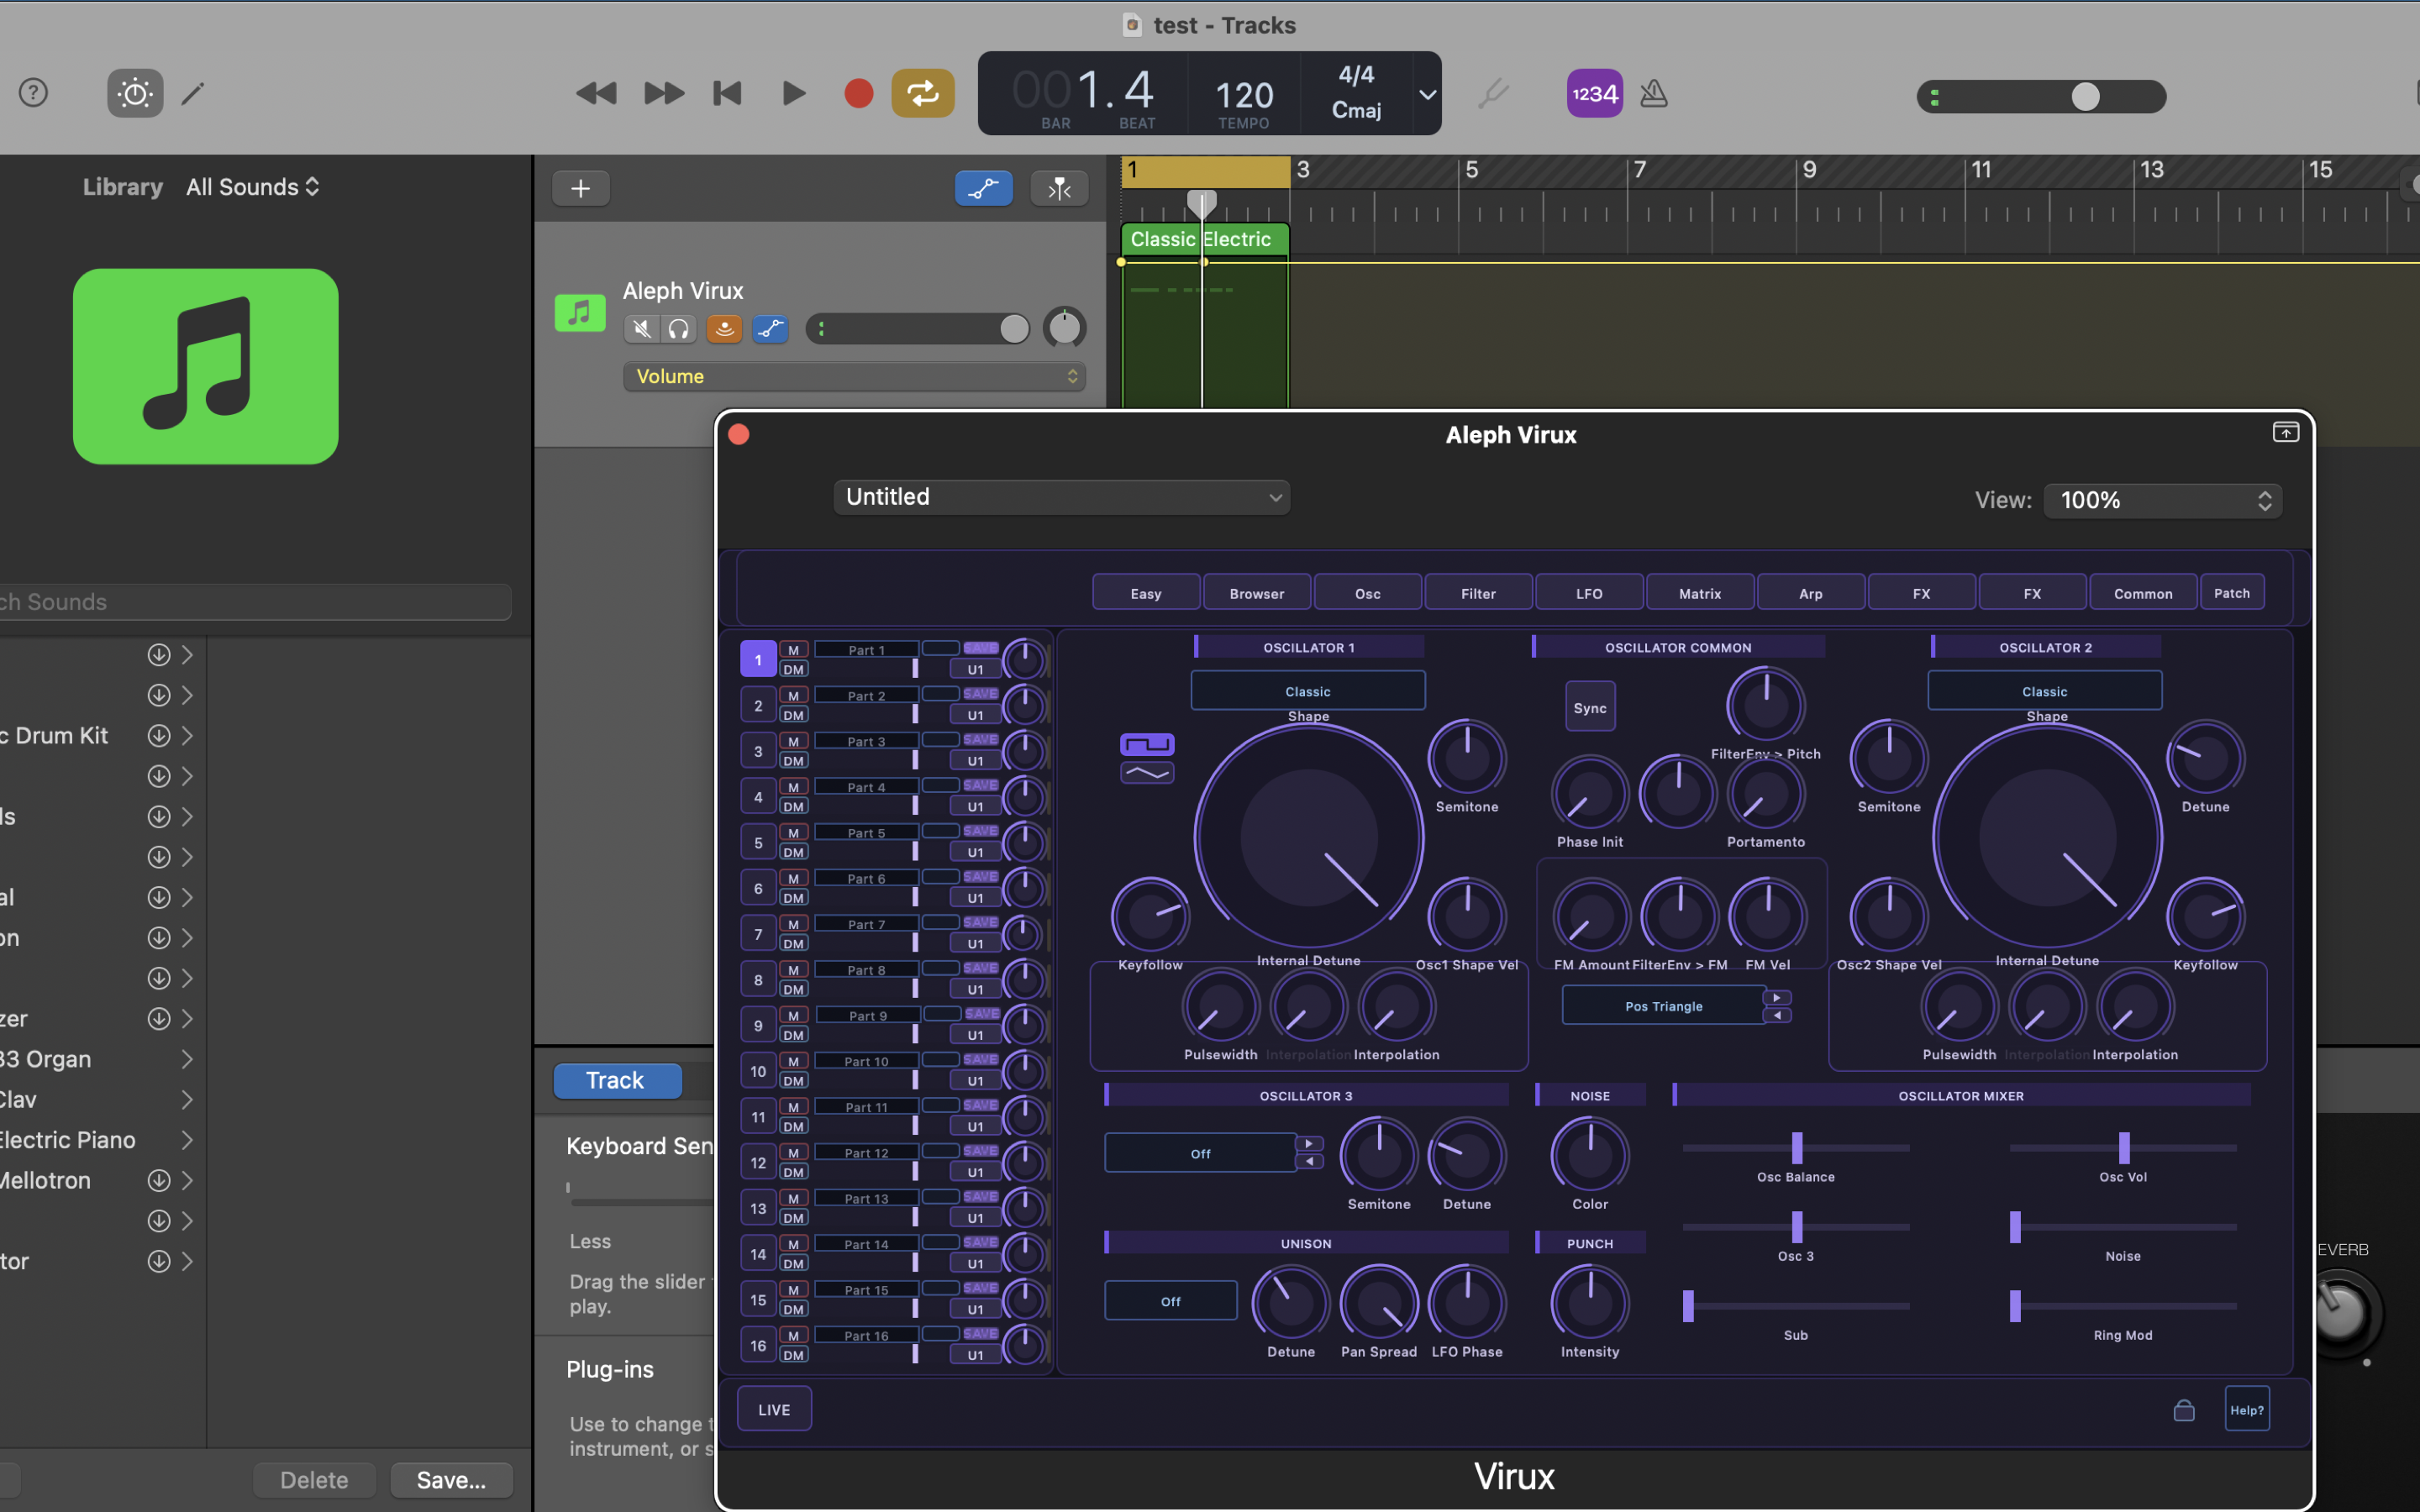Open the Volume automation parameter dropdown
The height and width of the screenshot is (1512, 2420).
point(854,376)
